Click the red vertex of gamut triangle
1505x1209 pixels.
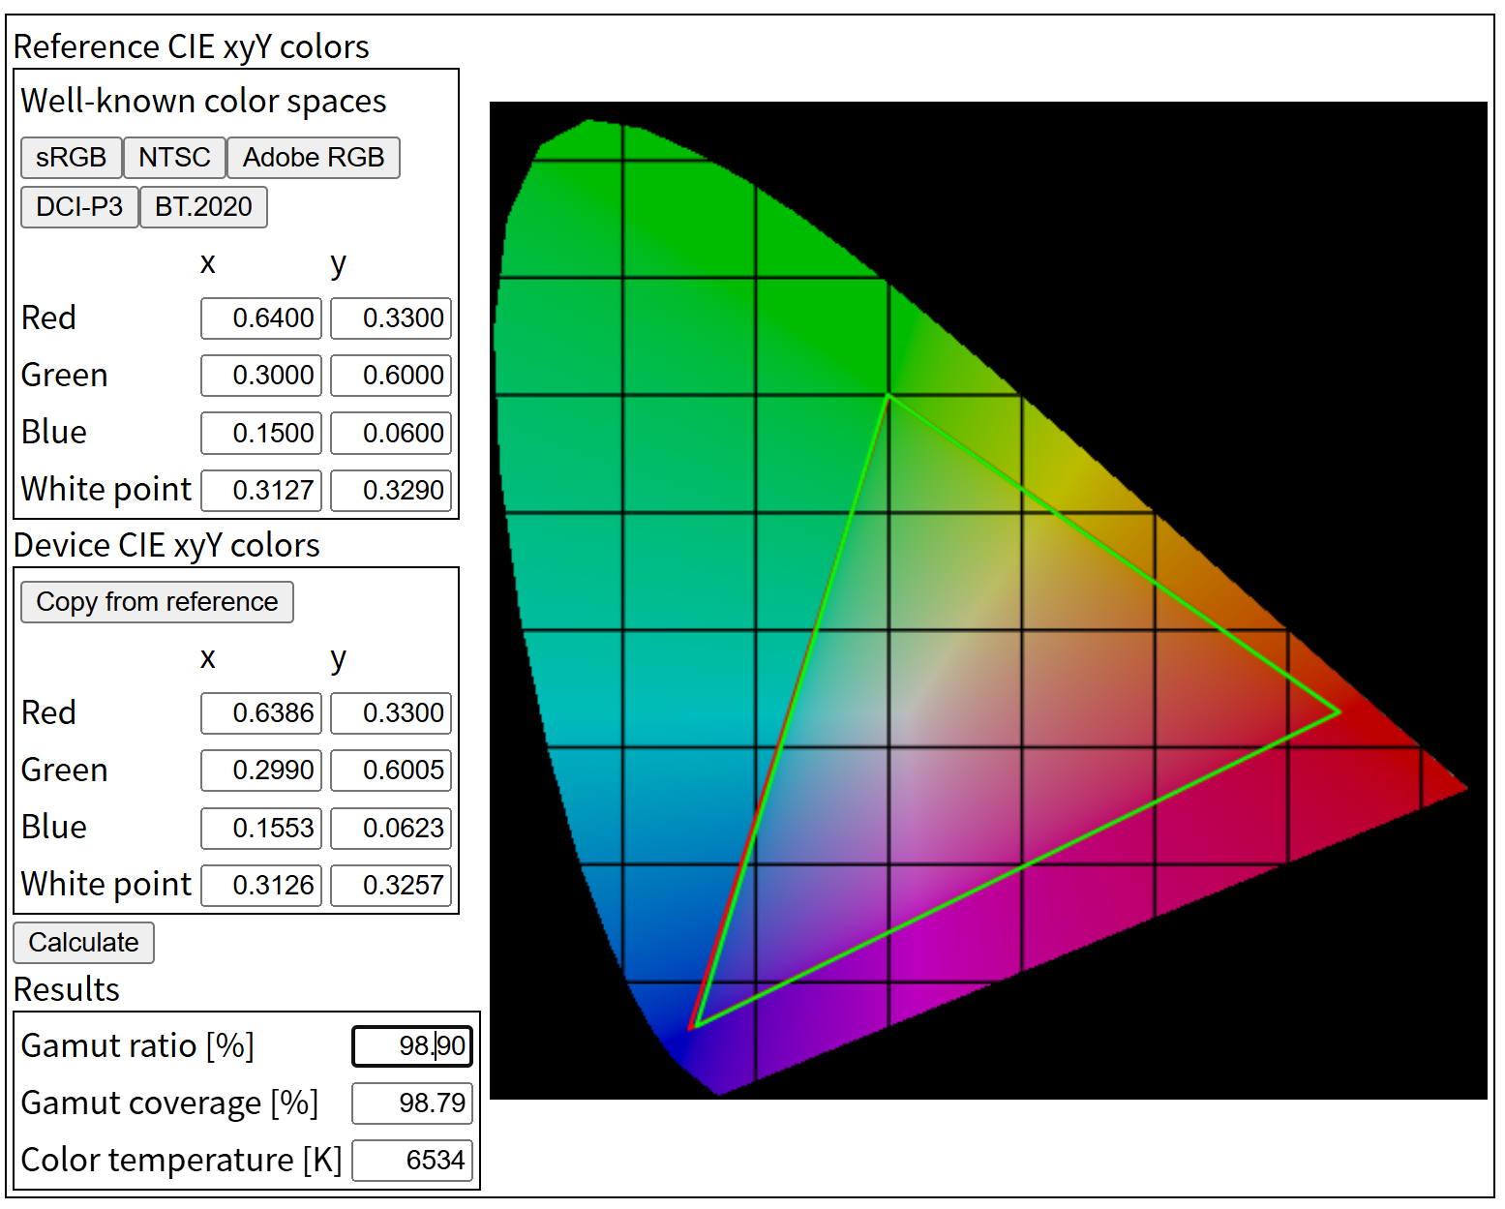[x=1339, y=711]
